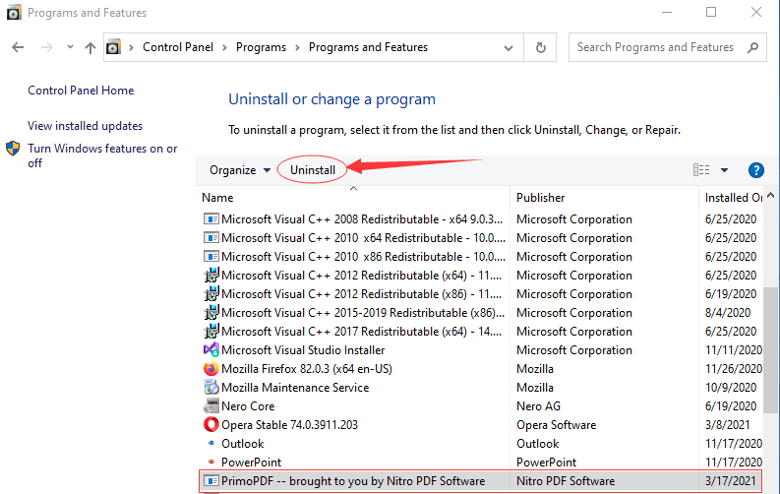
Task: Change view with the view icon
Action: click(x=701, y=170)
